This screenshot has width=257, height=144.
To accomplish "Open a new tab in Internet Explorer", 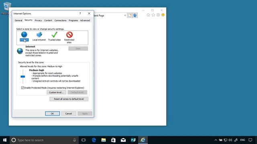I will 130,15.
